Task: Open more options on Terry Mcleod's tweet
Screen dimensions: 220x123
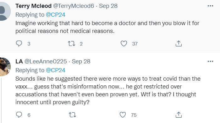Action: [210, 6]
